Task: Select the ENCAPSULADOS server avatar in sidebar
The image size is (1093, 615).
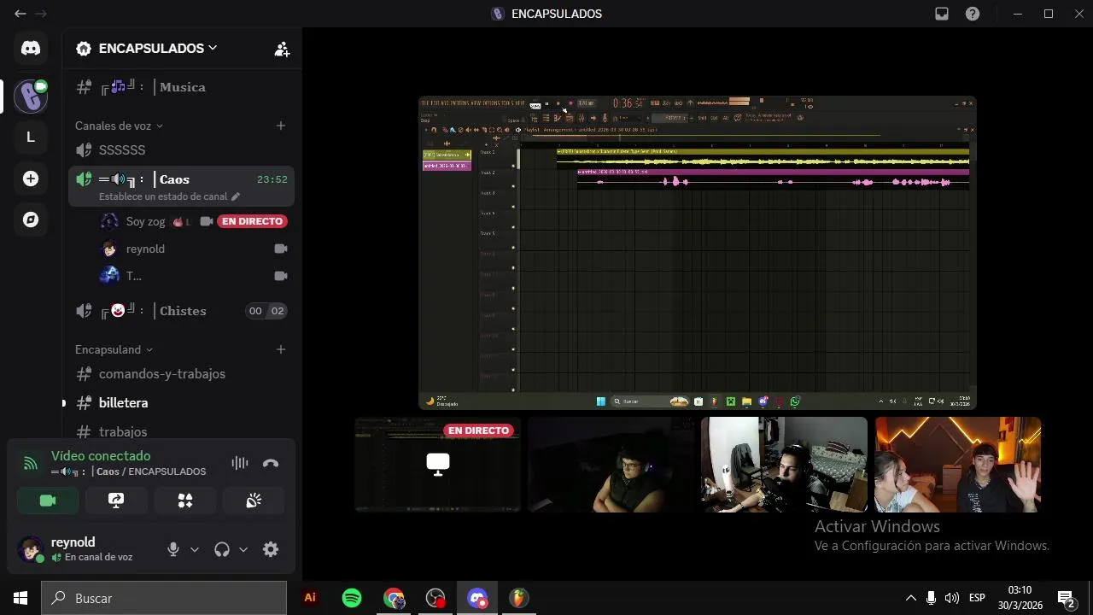Action: tap(31, 97)
